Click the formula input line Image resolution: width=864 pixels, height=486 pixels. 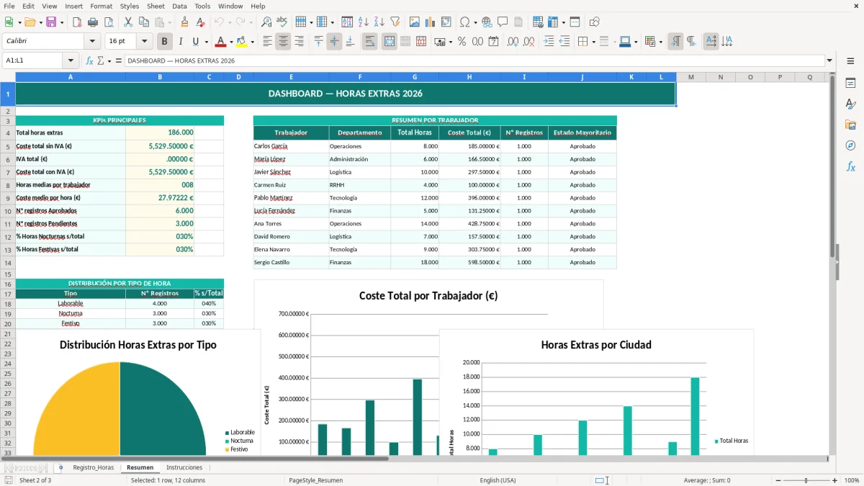[x=474, y=60]
